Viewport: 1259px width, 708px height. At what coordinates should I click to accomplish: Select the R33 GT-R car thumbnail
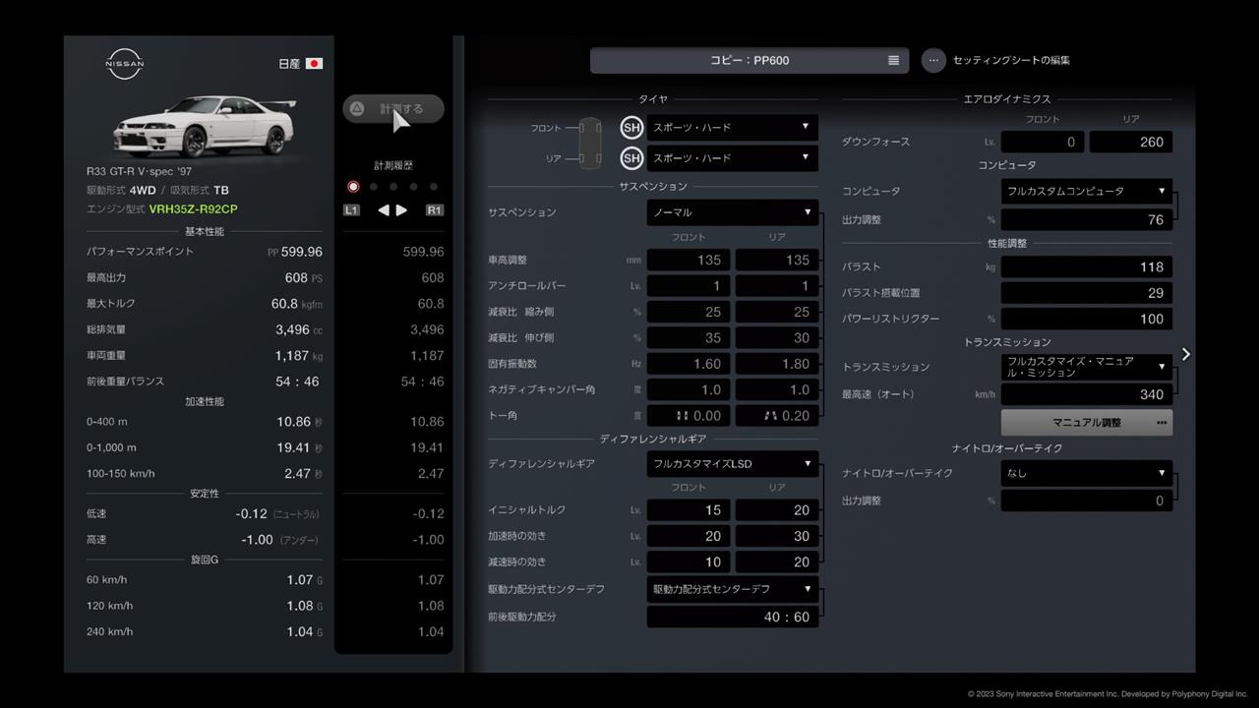click(x=204, y=126)
